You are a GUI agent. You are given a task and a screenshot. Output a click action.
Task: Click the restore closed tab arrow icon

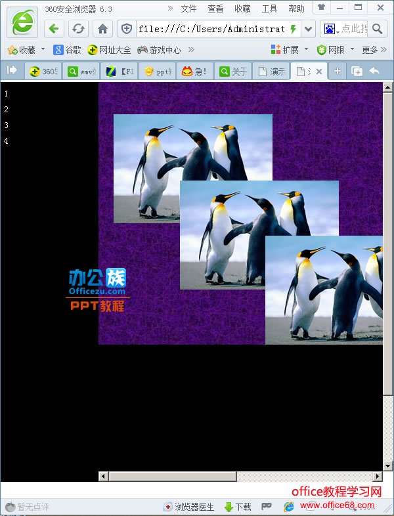(374, 71)
